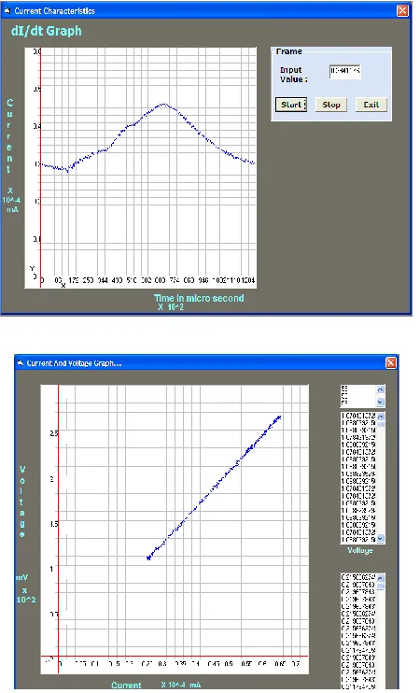
Task: Click the Current Characteristics title bar icon
Action: pos(7,10)
